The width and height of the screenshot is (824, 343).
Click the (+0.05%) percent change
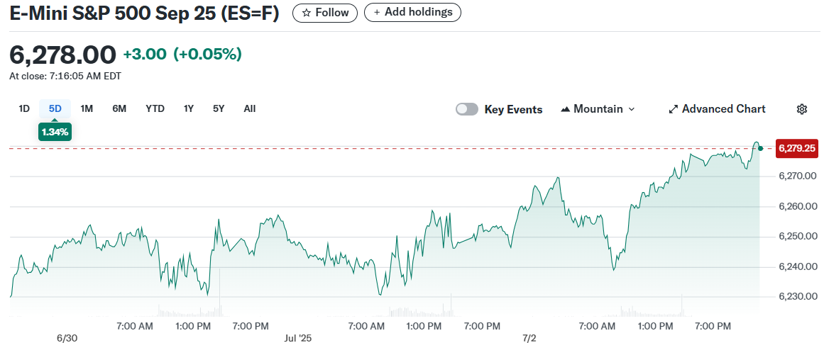(207, 55)
